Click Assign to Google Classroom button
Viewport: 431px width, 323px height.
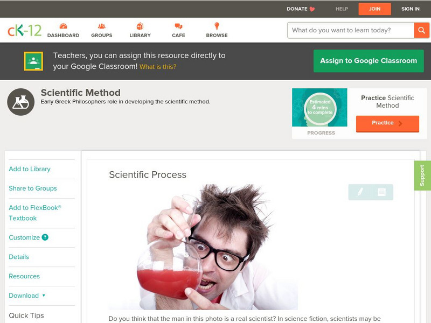(x=369, y=61)
